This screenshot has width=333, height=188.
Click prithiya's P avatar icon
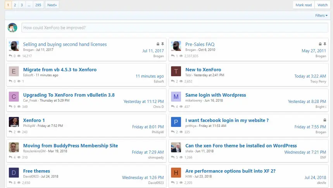point(176,122)
